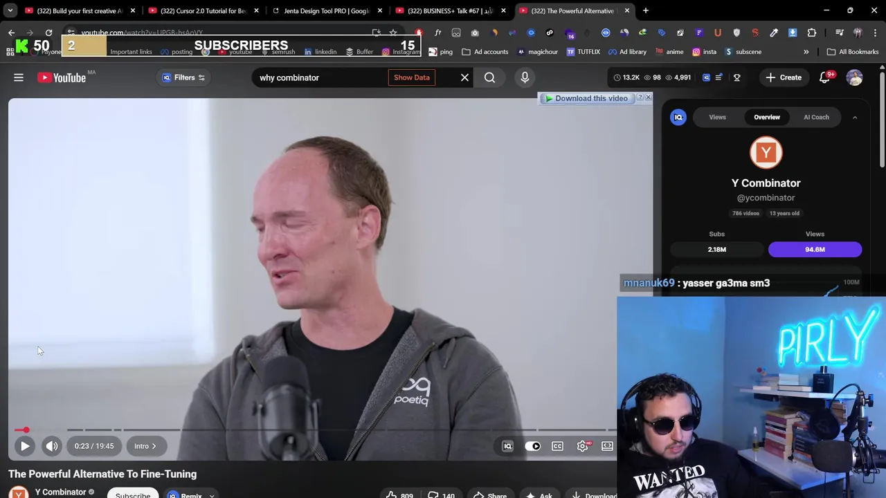The image size is (886, 498).
Task: Select the Overview tab in vidIQ panel
Action: coord(767,117)
